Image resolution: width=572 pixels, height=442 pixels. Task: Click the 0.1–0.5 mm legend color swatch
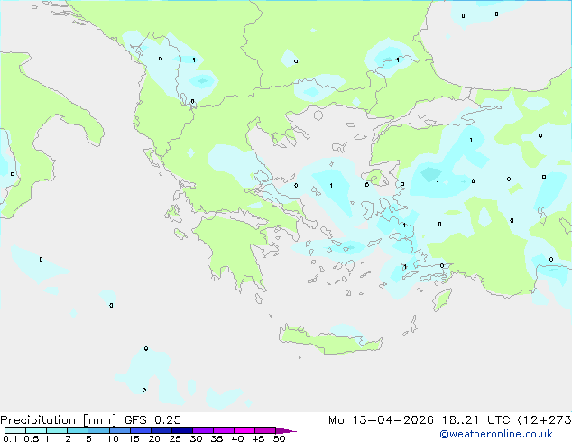(x=15, y=430)
